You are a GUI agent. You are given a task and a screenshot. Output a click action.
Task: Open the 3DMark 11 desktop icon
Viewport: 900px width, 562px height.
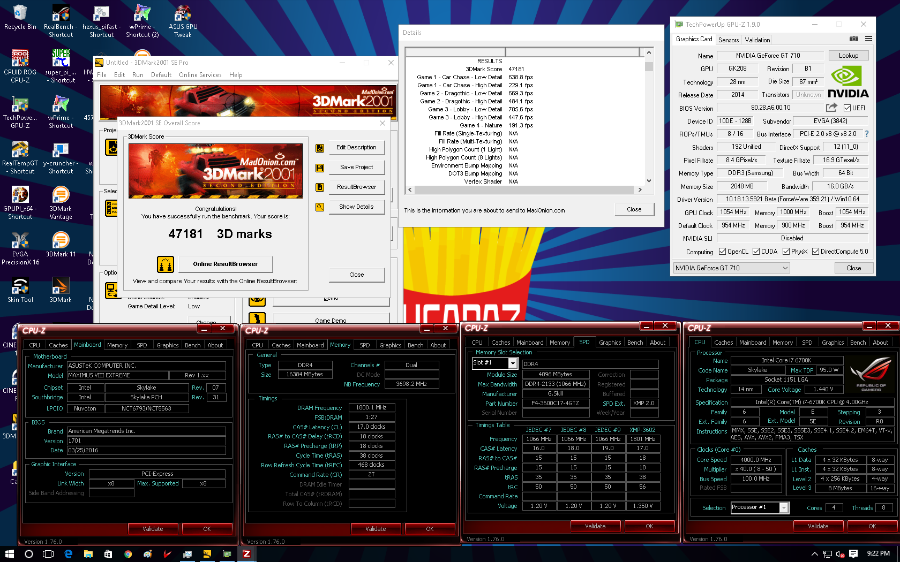pyautogui.click(x=61, y=245)
